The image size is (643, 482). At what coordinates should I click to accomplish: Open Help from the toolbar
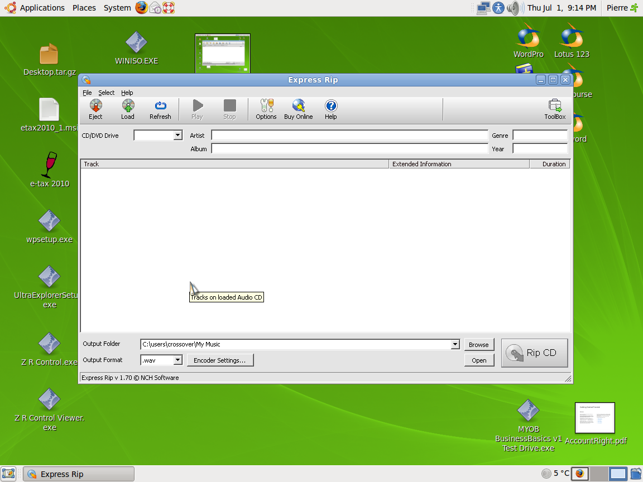coord(331,109)
